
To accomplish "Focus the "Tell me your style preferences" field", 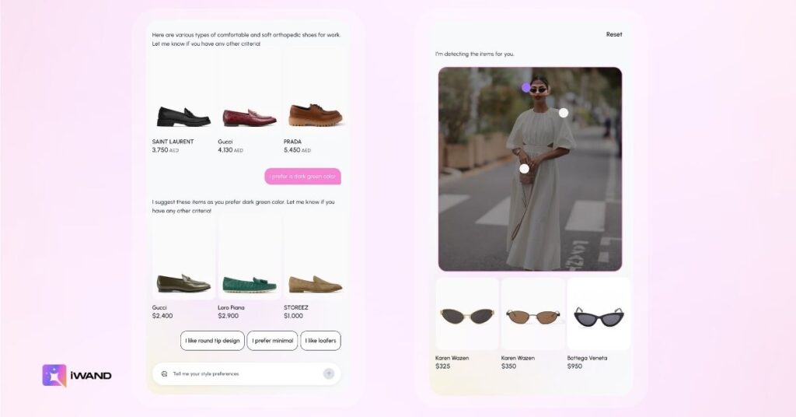I will [241, 374].
